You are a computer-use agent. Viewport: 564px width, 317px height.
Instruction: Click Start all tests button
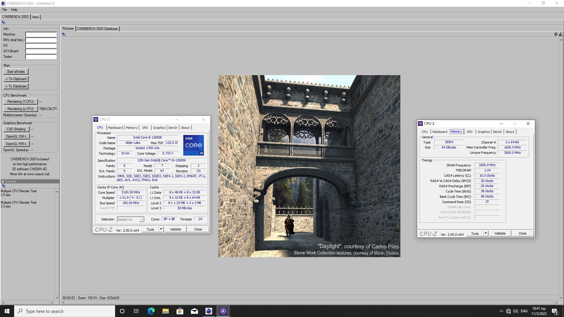coord(16,72)
